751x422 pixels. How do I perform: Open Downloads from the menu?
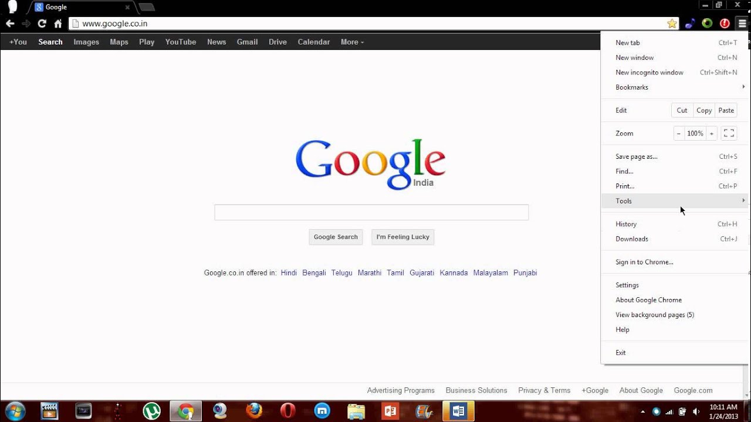click(675, 239)
